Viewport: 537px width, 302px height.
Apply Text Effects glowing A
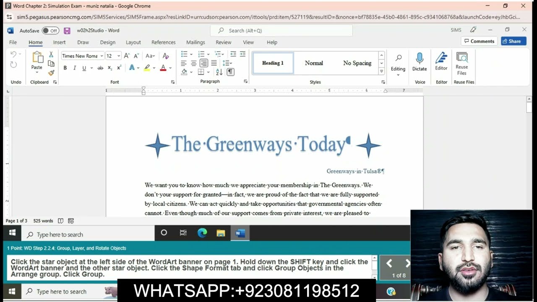coord(132,68)
